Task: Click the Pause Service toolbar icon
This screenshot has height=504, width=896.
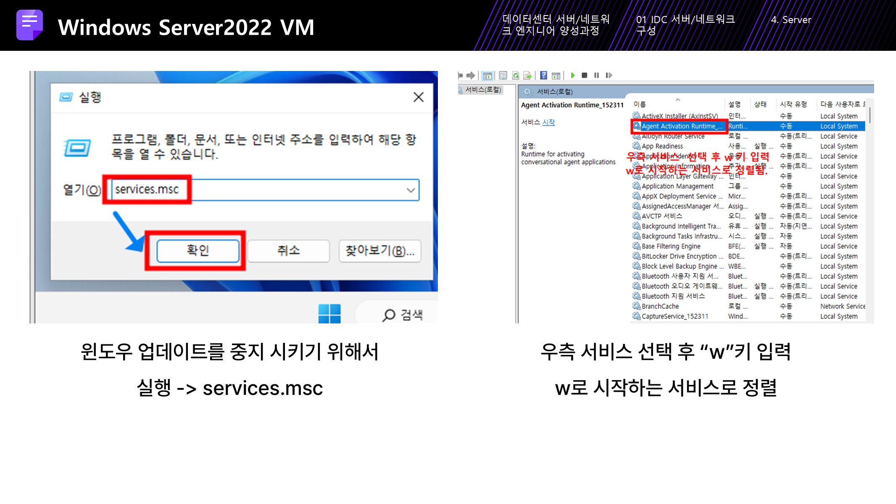Action: click(596, 76)
